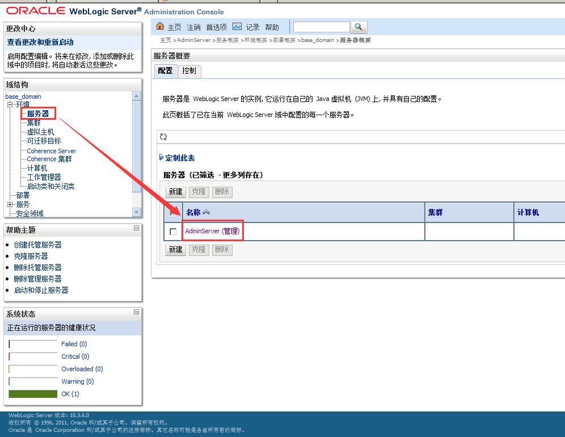Click the AdminServer breadcrumb link
This screenshot has height=437, width=565.
point(194,40)
